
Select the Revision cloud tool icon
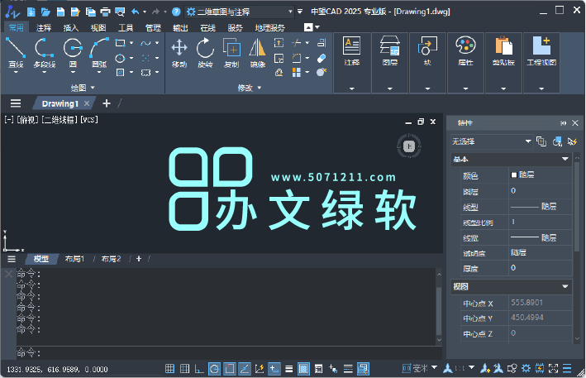click(145, 72)
